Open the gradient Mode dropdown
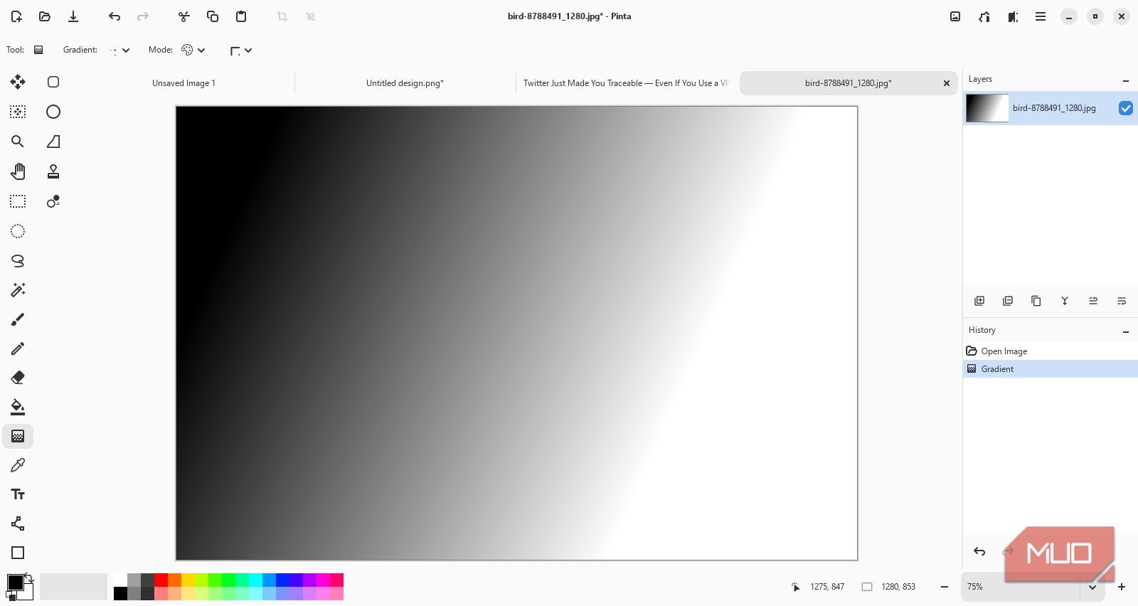The image size is (1138, 606). [193, 50]
